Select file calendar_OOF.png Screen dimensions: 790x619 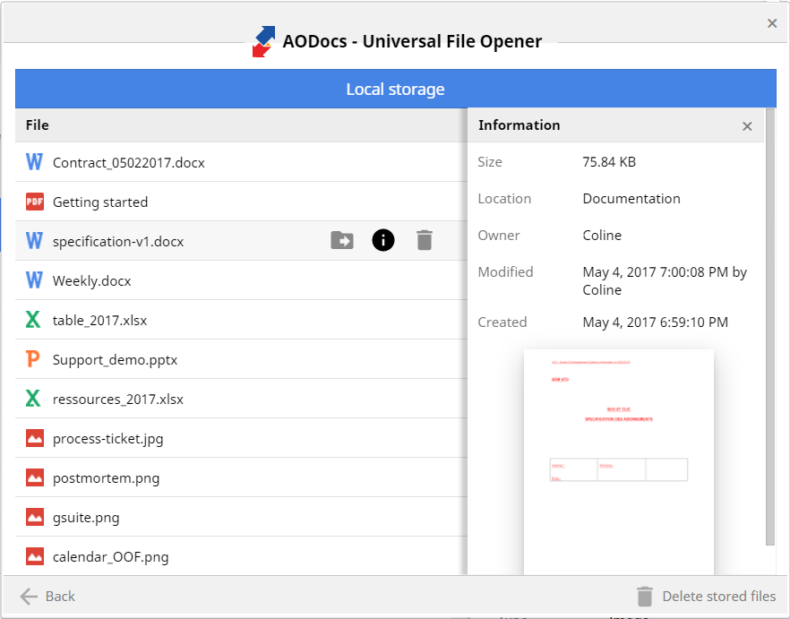pos(241,556)
